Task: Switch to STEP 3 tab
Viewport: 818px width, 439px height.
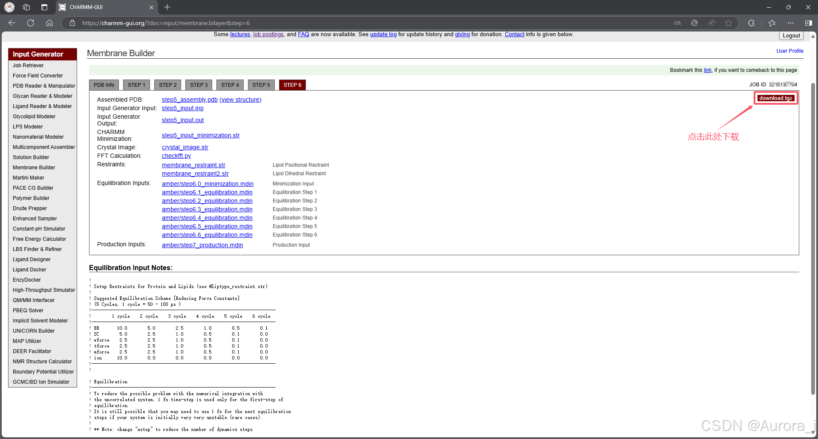Action: click(x=199, y=85)
